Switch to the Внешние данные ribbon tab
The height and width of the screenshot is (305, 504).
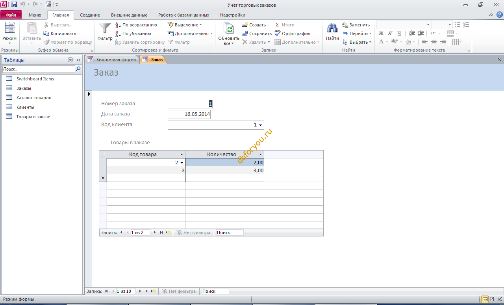[129, 15]
